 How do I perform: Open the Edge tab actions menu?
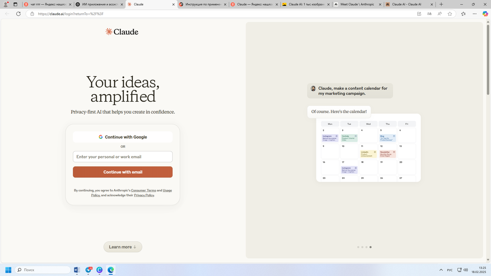15,4
